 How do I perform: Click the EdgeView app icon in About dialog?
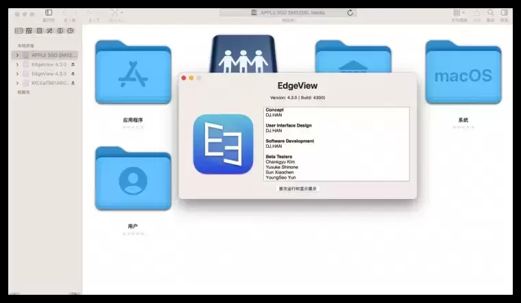click(223, 144)
